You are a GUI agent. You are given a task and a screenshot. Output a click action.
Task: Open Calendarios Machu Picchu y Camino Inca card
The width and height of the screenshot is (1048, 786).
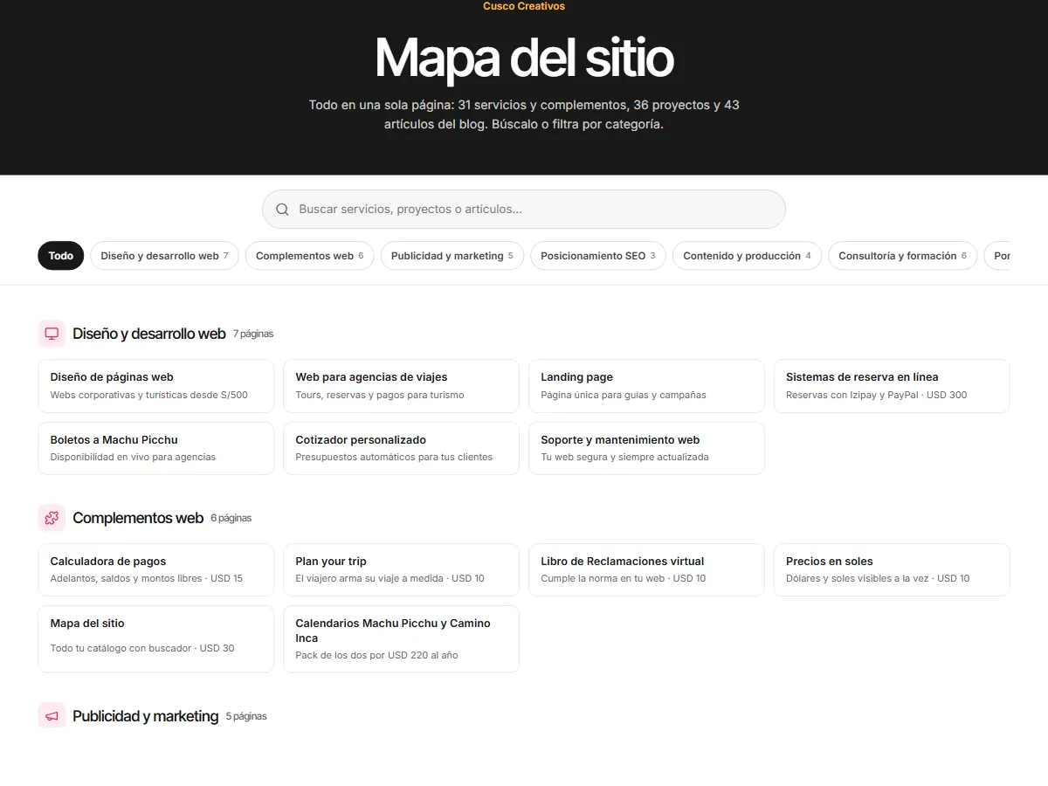[402, 639]
